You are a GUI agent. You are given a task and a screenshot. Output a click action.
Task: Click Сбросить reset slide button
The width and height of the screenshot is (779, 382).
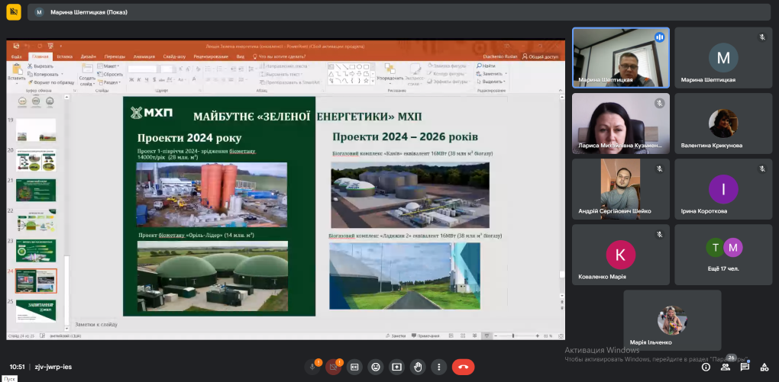110,74
